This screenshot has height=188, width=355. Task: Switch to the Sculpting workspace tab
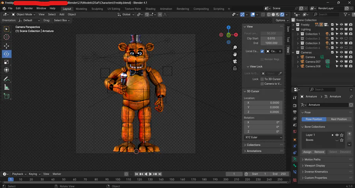click(x=97, y=8)
